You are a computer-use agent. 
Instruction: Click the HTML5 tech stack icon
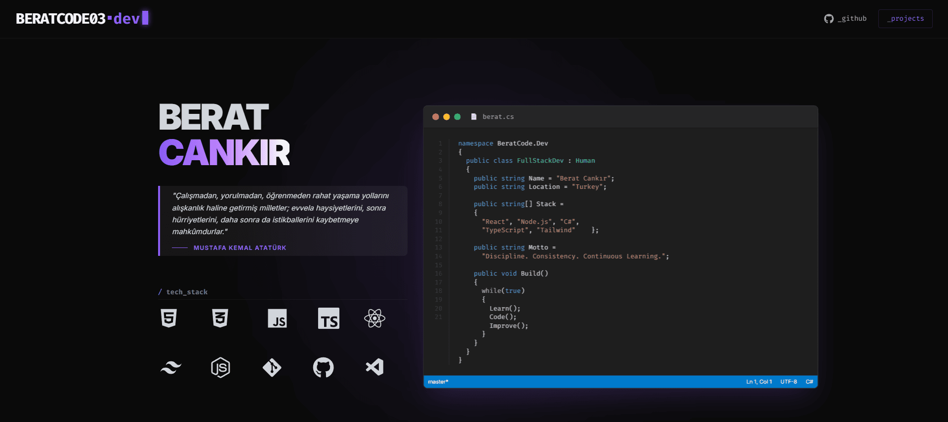pos(169,318)
